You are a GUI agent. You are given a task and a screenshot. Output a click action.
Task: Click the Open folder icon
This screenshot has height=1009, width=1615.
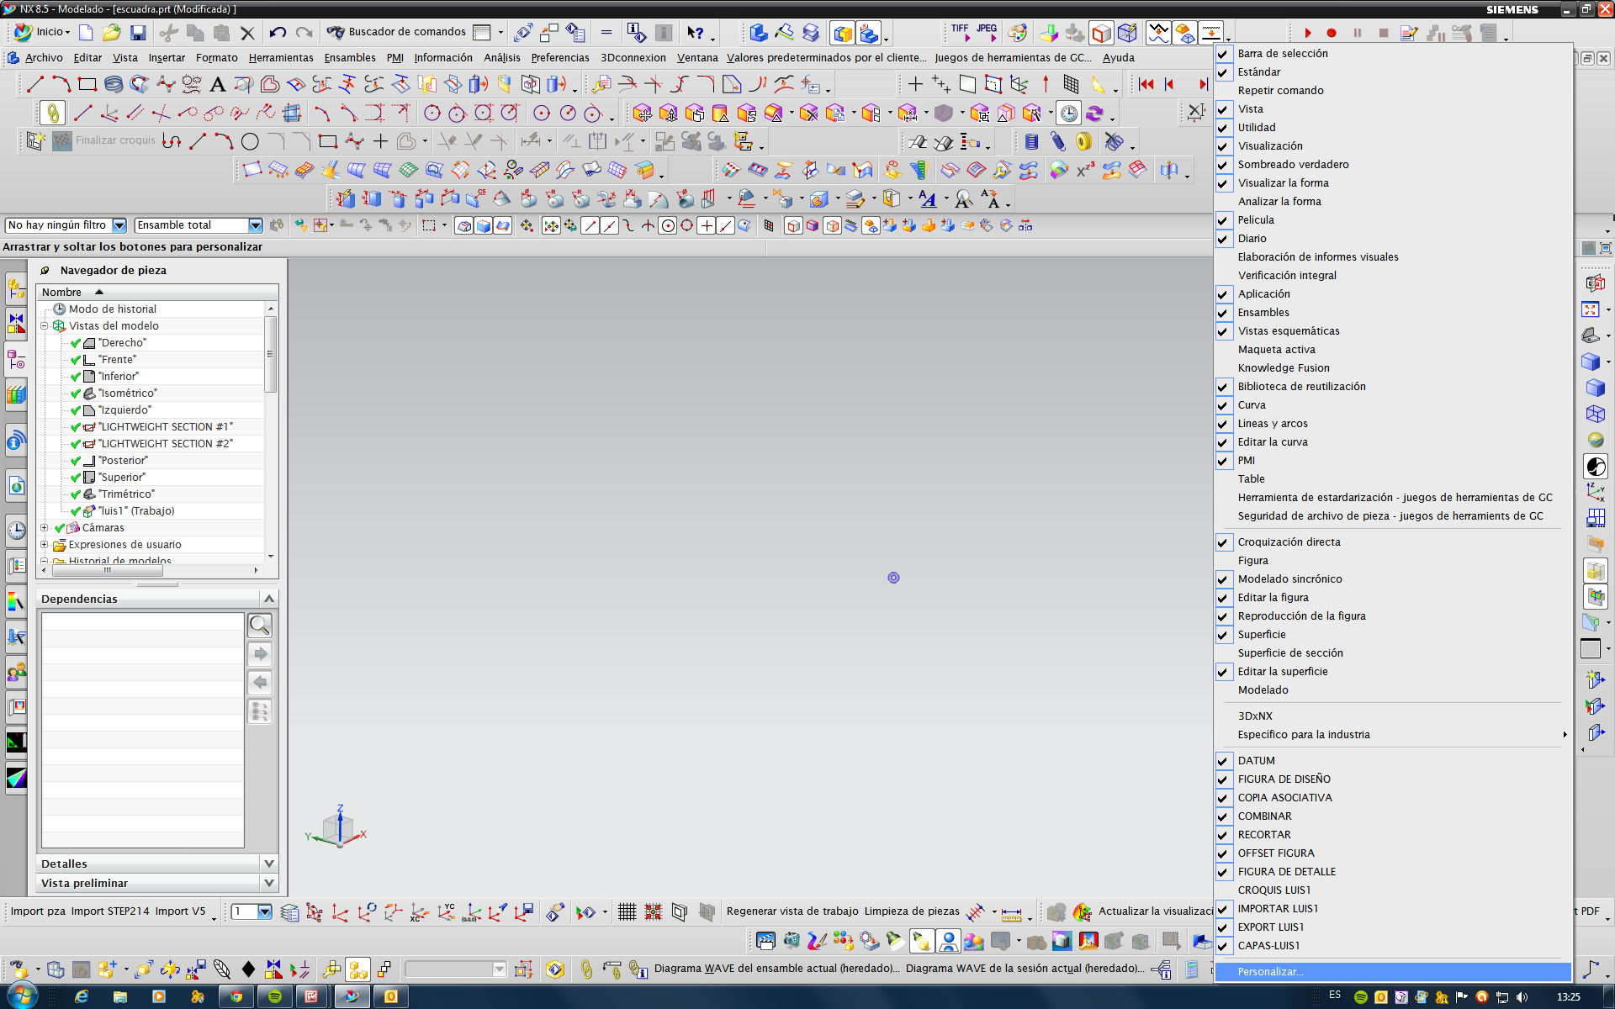click(111, 33)
